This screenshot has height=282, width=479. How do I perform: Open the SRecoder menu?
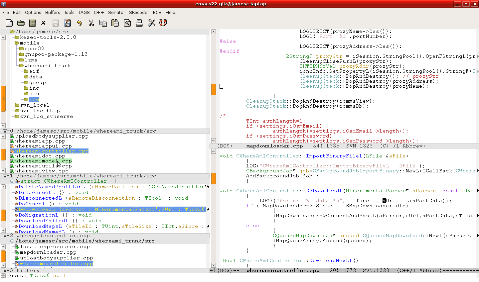139,12
